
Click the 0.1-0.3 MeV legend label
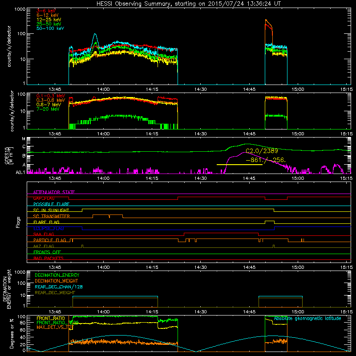point(51,96)
